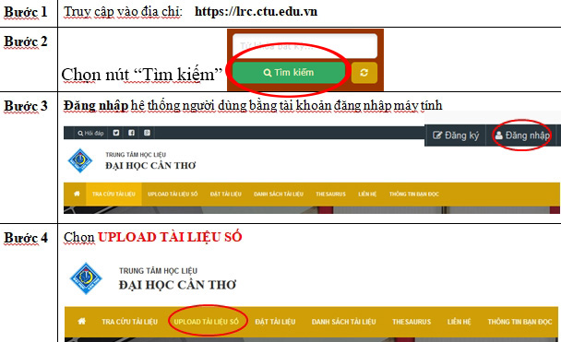The height and width of the screenshot is (342, 561).
Task: Click the Google Plus icon in top bar
Action: click(x=147, y=133)
